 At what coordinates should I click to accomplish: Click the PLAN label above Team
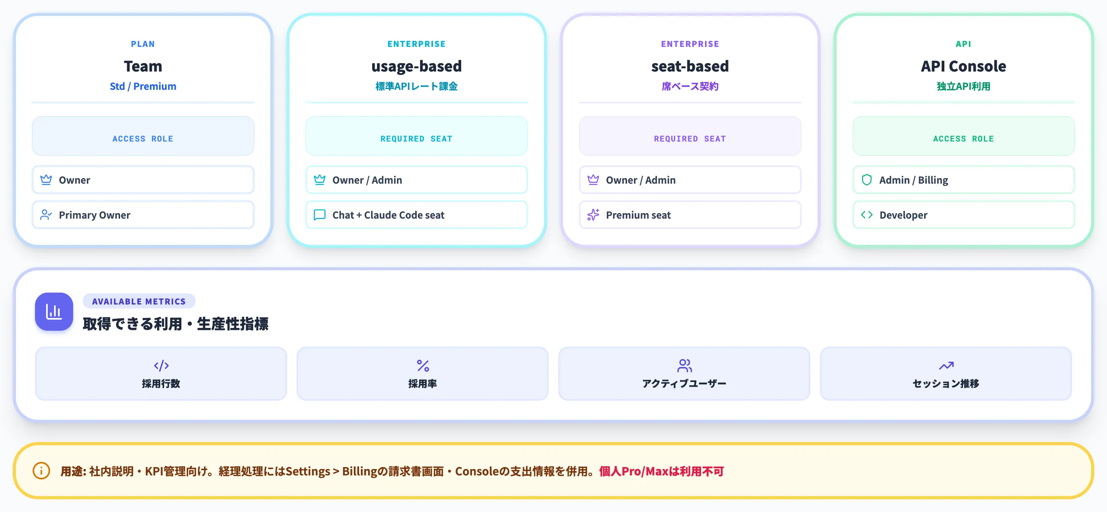pos(143,44)
